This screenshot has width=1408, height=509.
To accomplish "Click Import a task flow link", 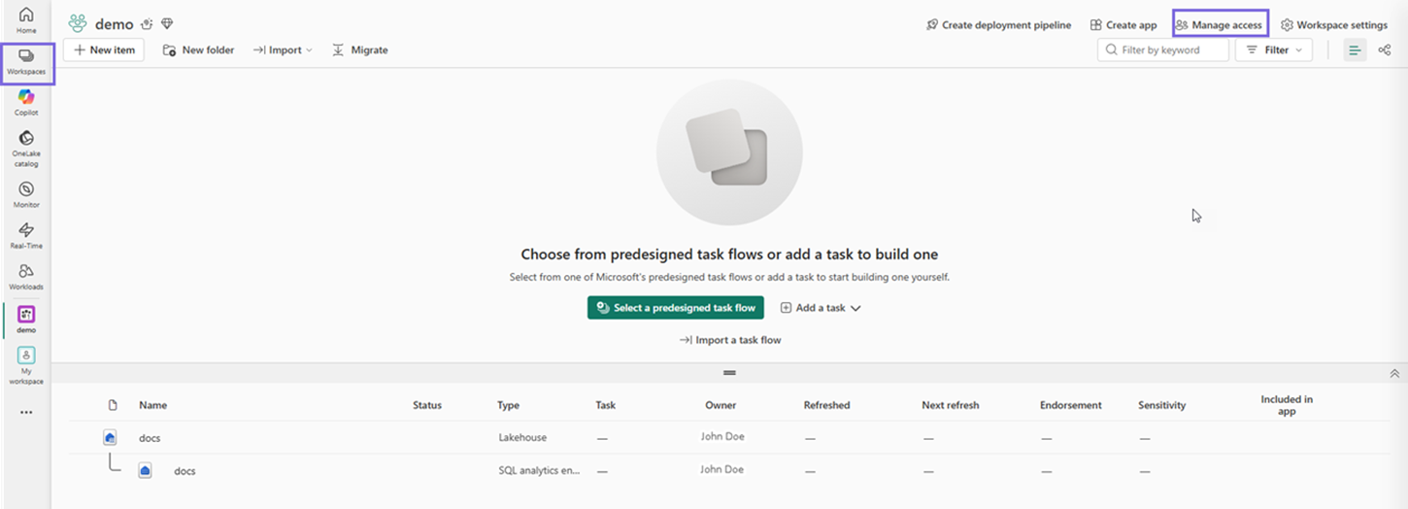I will pyautogui.click(x=730, y=340).
